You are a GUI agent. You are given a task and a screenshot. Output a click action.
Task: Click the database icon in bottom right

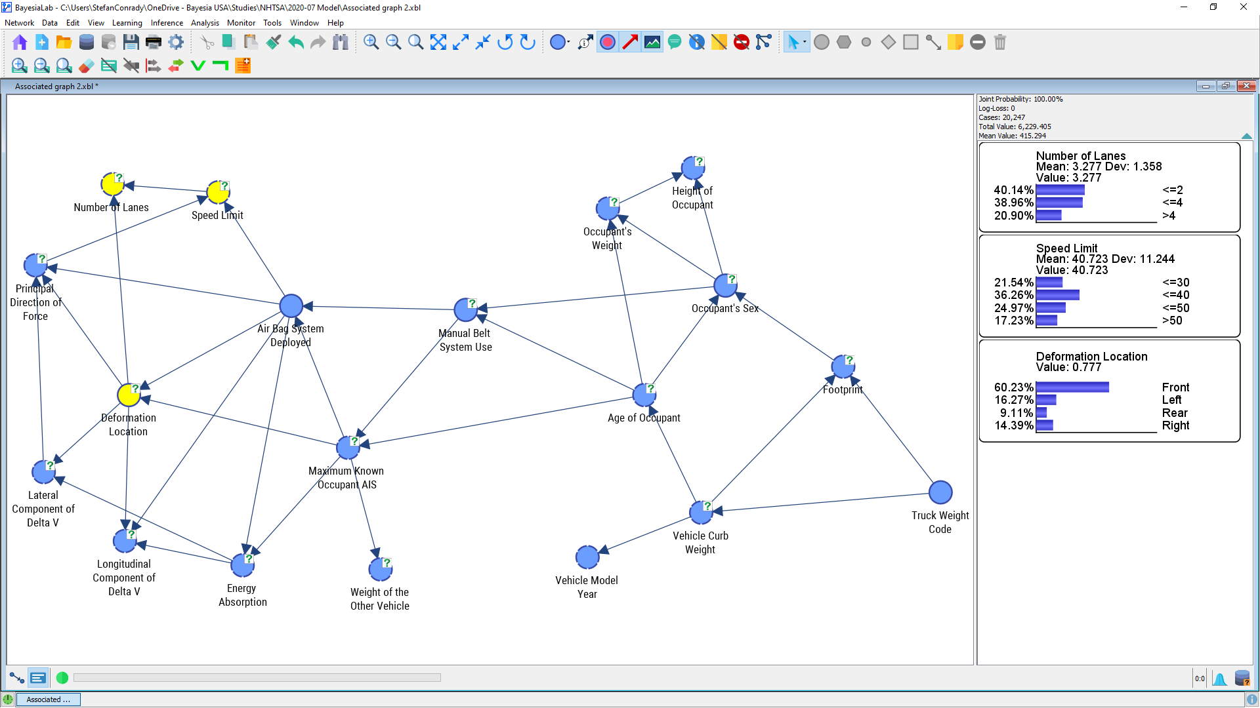pos(1242,678)
